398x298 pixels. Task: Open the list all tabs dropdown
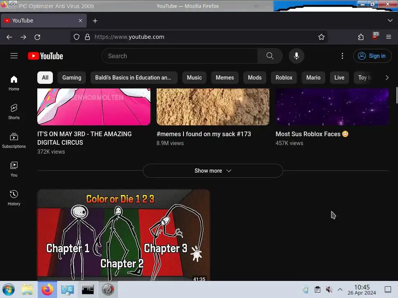390,21
